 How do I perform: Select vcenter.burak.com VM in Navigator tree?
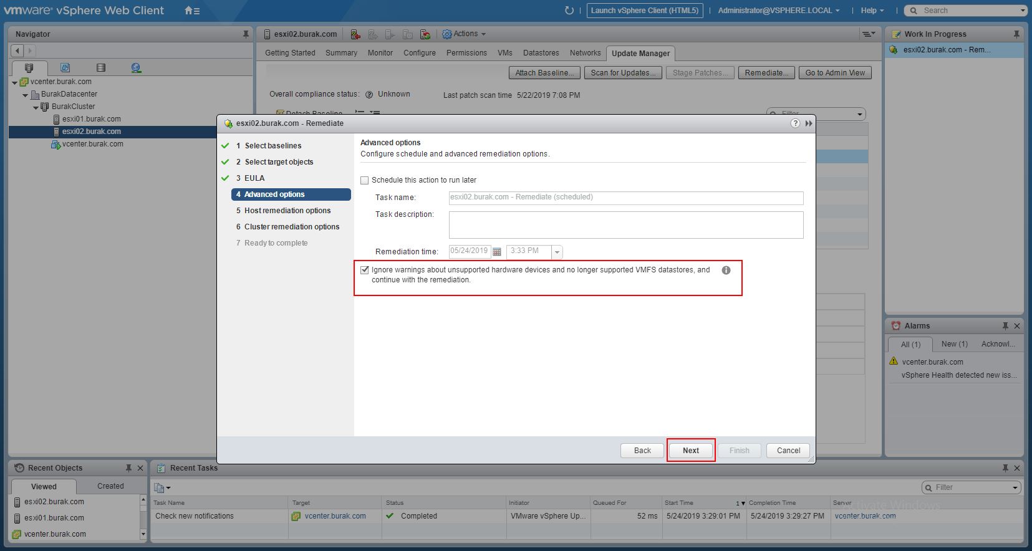(x=92, y=144)
